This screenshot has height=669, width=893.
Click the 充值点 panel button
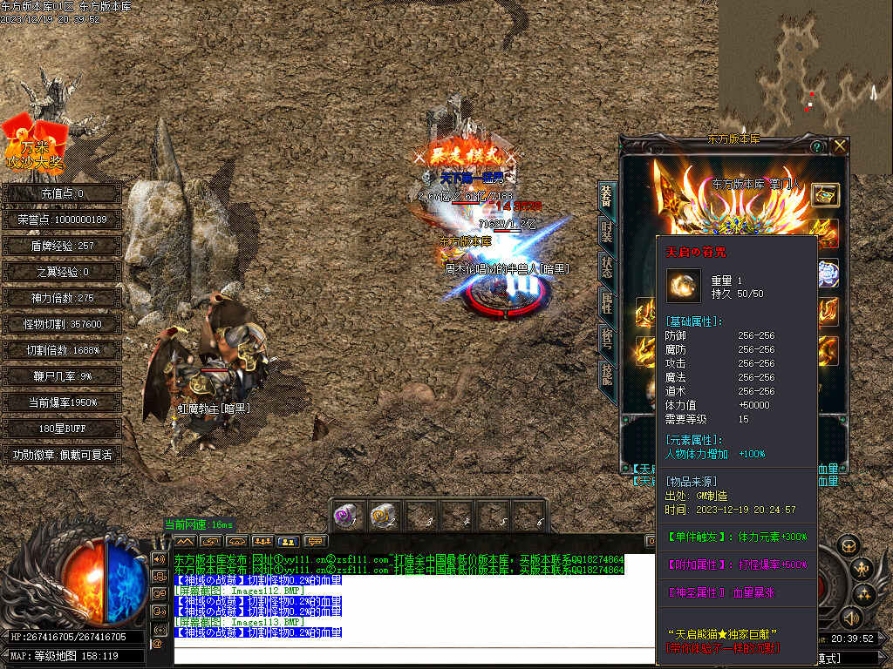pos(62,193)
